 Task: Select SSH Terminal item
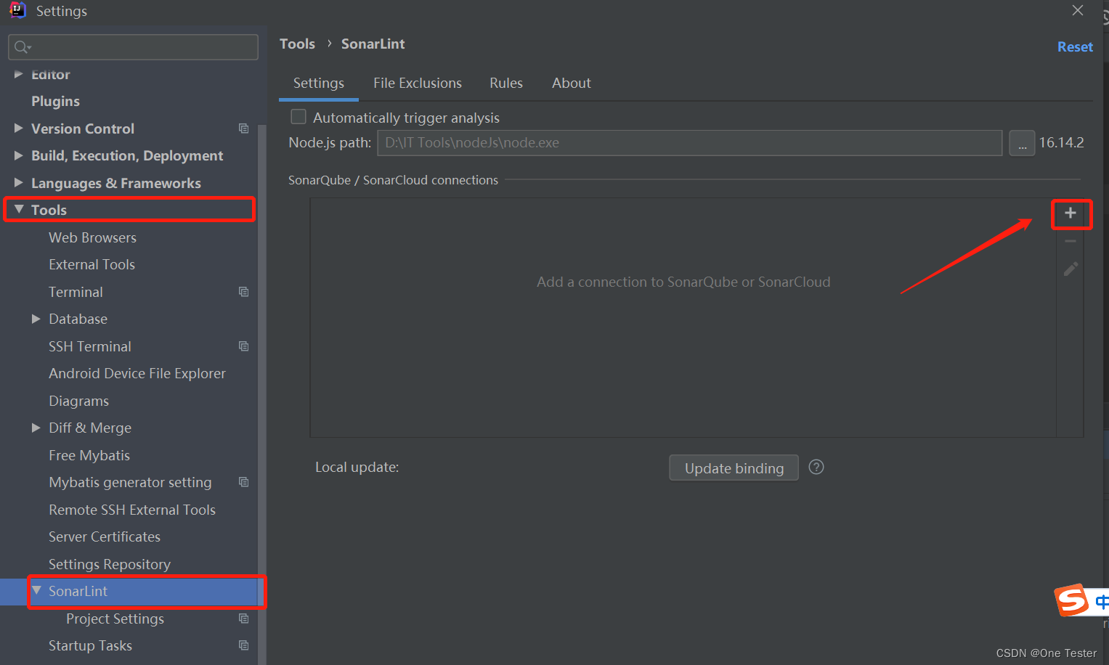[x=90, y=346]
